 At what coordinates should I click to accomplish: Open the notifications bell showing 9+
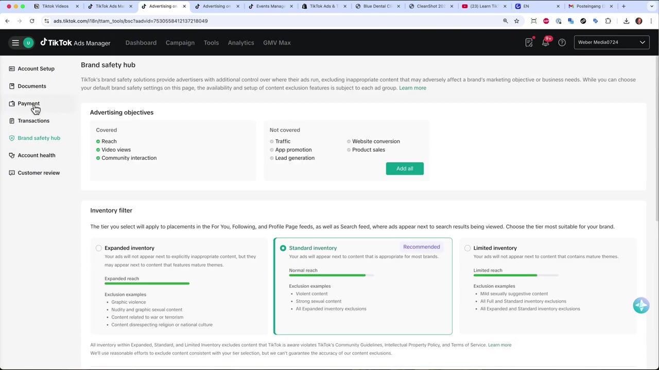click(x=546, y=43)
